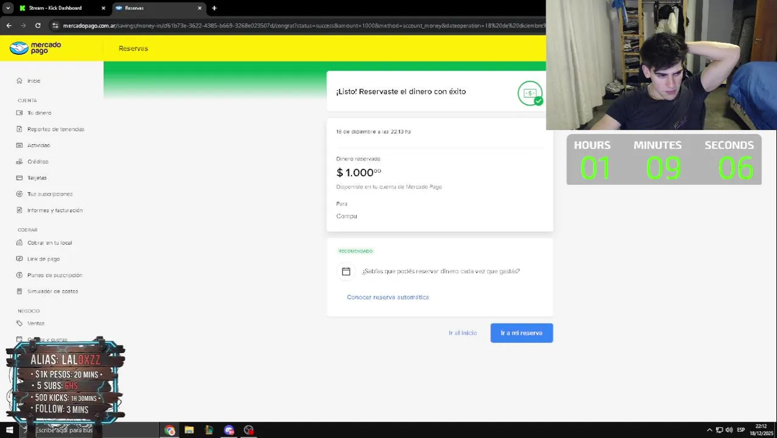This screenshot has height=438, width=777.
Task: Open Ventas in the sidebar
Action: (x=35, y=324)
